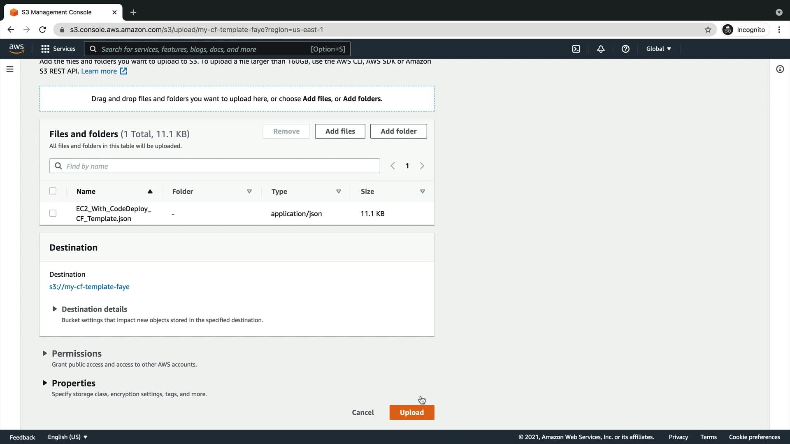
Task: Open the Global region dropdown
Action: [x=658, y=49]
